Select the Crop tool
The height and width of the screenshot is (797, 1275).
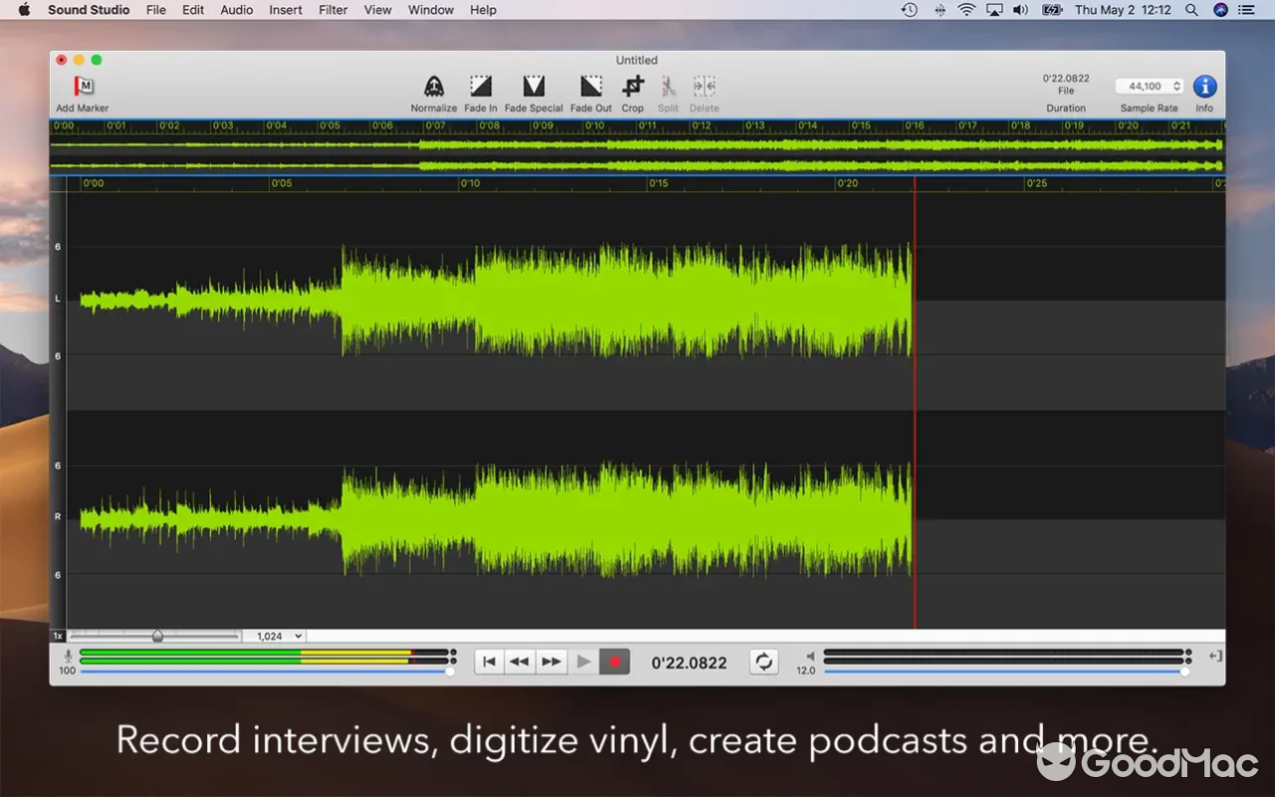(633, 88)
